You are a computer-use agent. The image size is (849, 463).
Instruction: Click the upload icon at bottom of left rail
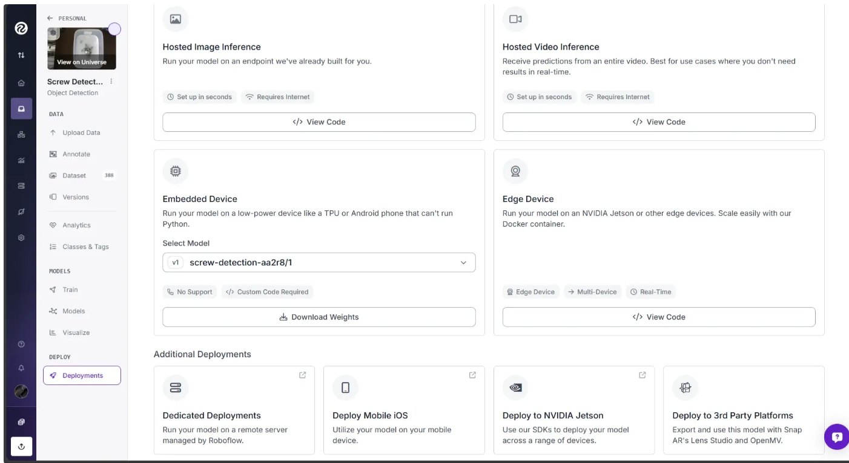tap(21, 447)
